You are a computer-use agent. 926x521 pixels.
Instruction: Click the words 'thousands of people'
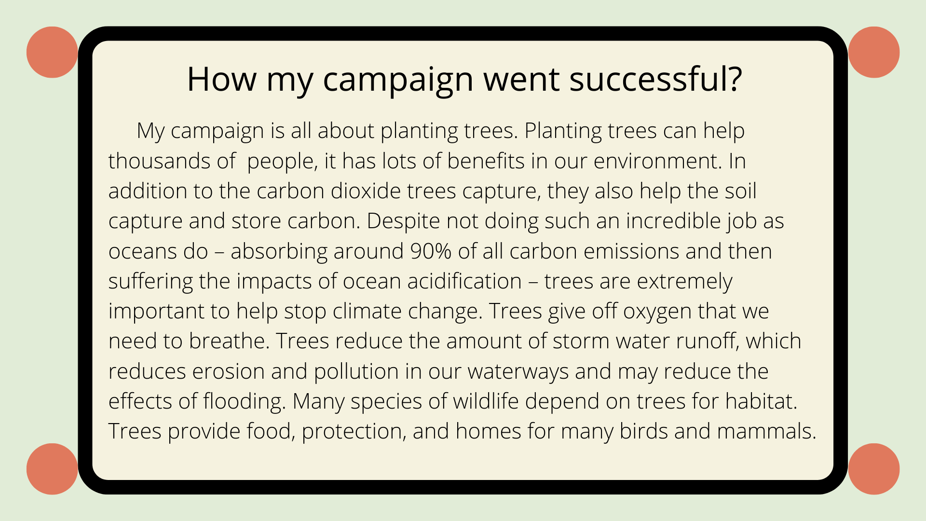[x=212, y=161]
